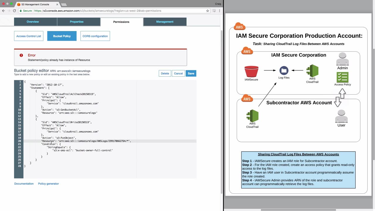Open a new browser tab
Viewport: 375px width, 211px height.
64,4
